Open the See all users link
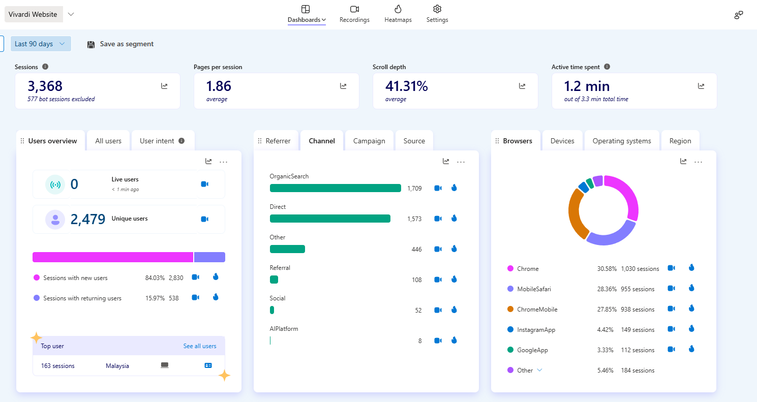Viewport: 757px width, 402px height. pos(200,346)
